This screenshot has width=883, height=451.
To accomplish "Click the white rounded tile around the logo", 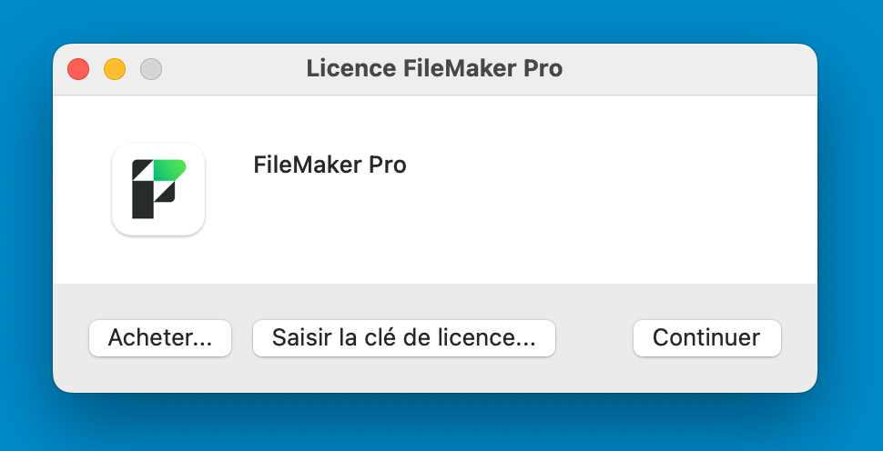I will (123, 225).
